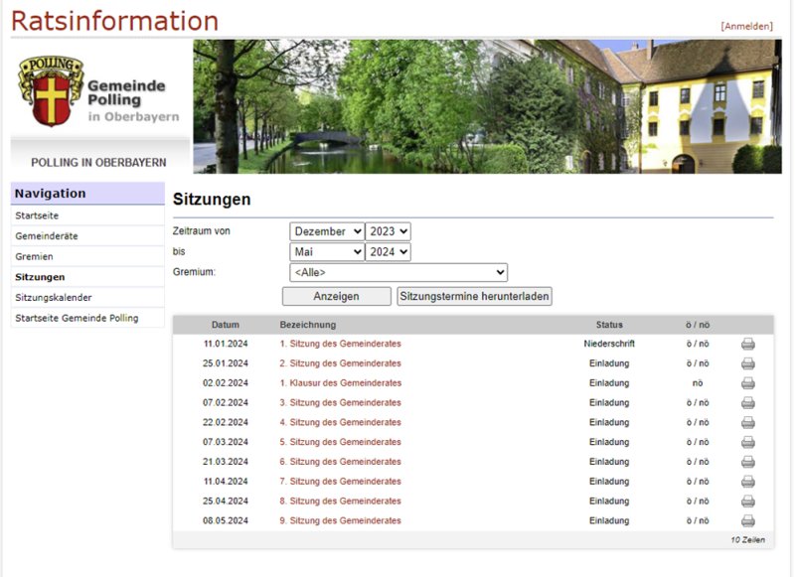
Task: Print the 11.01.2024 session entry
Action: click(x=748, y=344)
